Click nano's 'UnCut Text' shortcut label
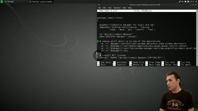Image resolution: width=198 pixels, height=111 pixels. tap(171, 65)
